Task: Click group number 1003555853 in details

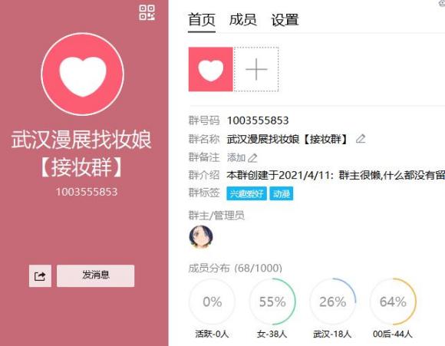Action: (258, 120)
